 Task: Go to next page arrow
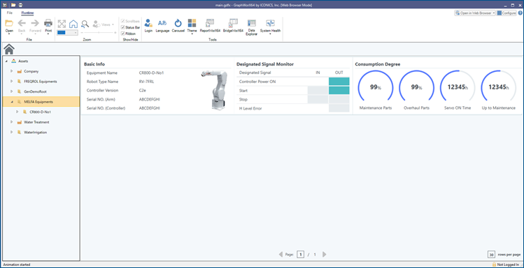click(x=324, y=254)
